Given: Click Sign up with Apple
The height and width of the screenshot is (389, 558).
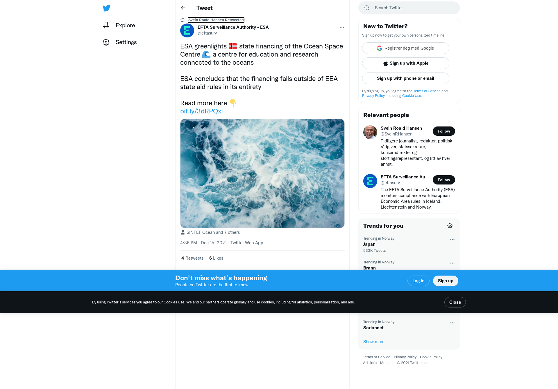Looking at the screenshot, I should (x=406, y=63).
